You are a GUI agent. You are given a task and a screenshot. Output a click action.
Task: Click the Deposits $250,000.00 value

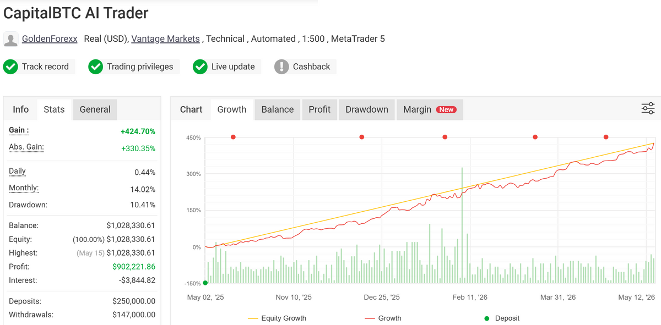tap(134, 301)
